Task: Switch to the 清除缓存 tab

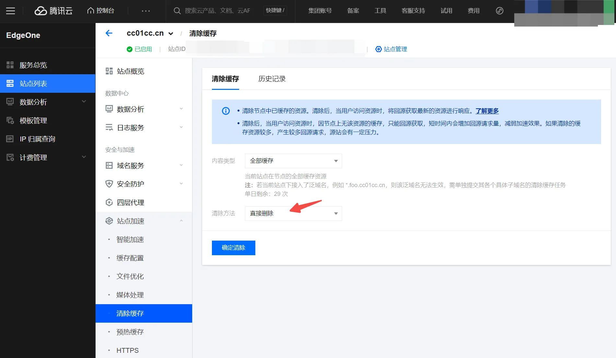Action: coord(225,79)
